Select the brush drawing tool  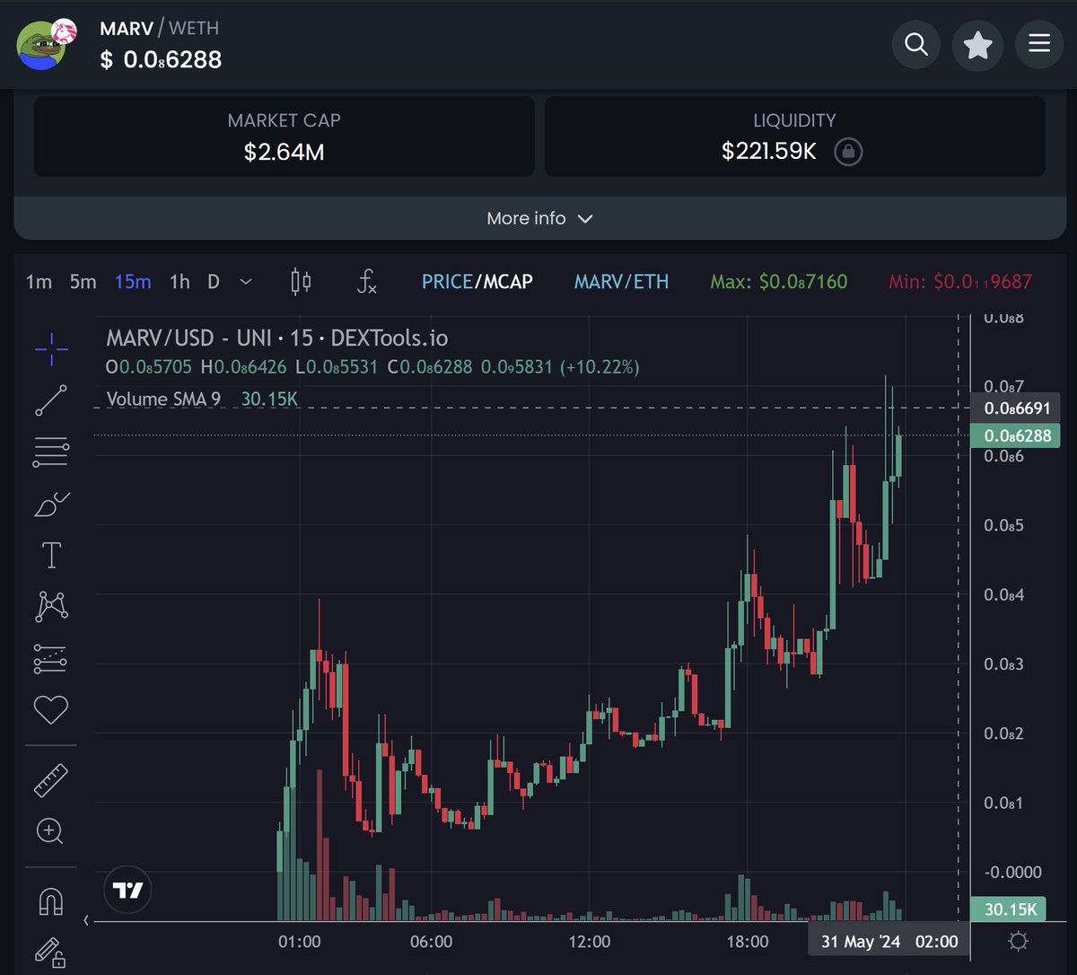(x=51, y=504)
